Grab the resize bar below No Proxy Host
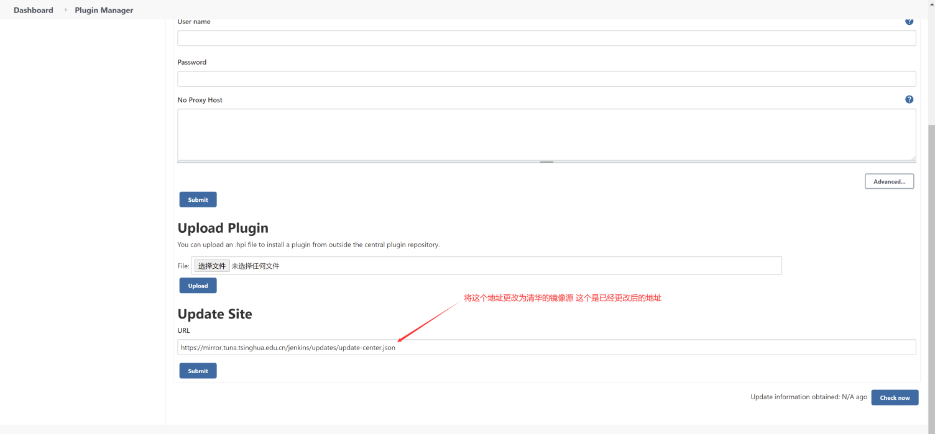 [x=546, y=161]
